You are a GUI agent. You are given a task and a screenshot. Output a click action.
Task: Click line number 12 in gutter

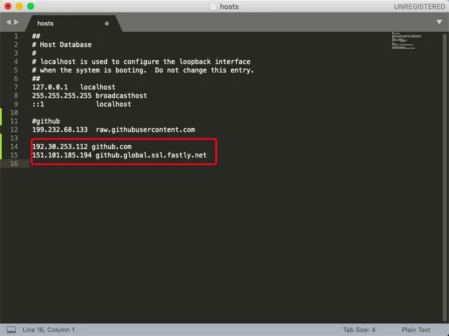coord(14,130)
